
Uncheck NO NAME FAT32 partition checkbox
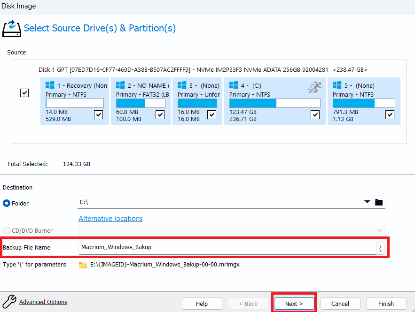click(x=160, y=114)
